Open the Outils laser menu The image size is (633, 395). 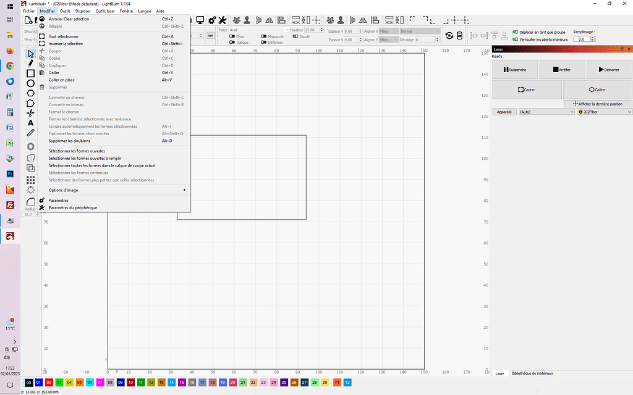click(x=105, y=11)
